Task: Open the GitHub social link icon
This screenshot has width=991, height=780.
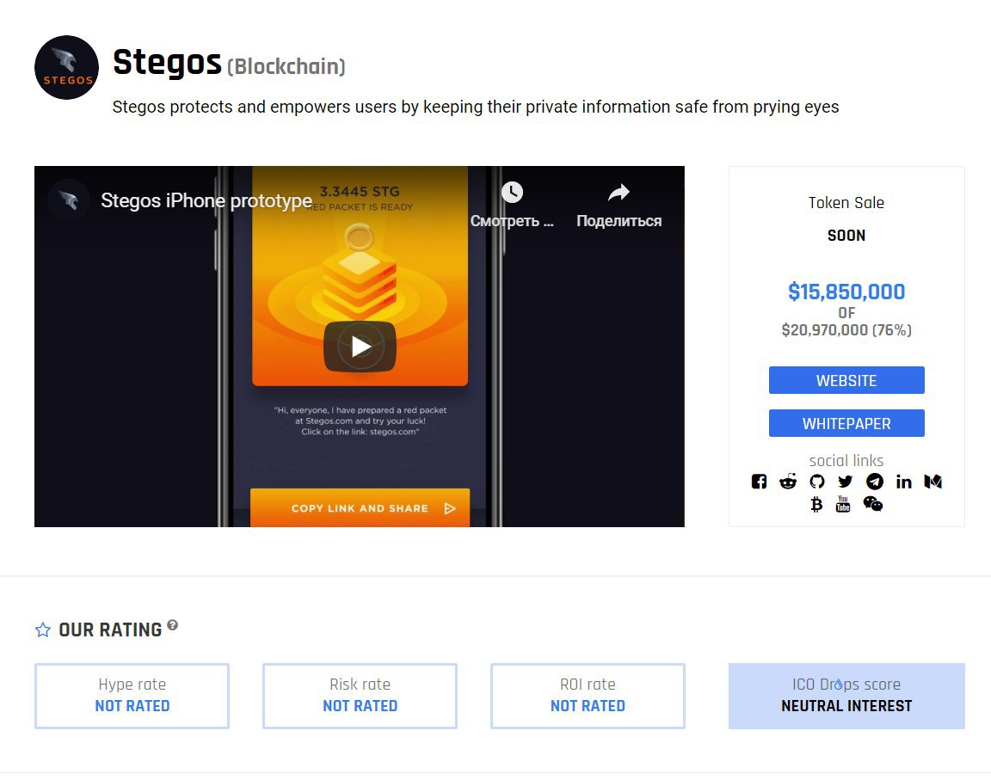Action: [x=817, y=482]
